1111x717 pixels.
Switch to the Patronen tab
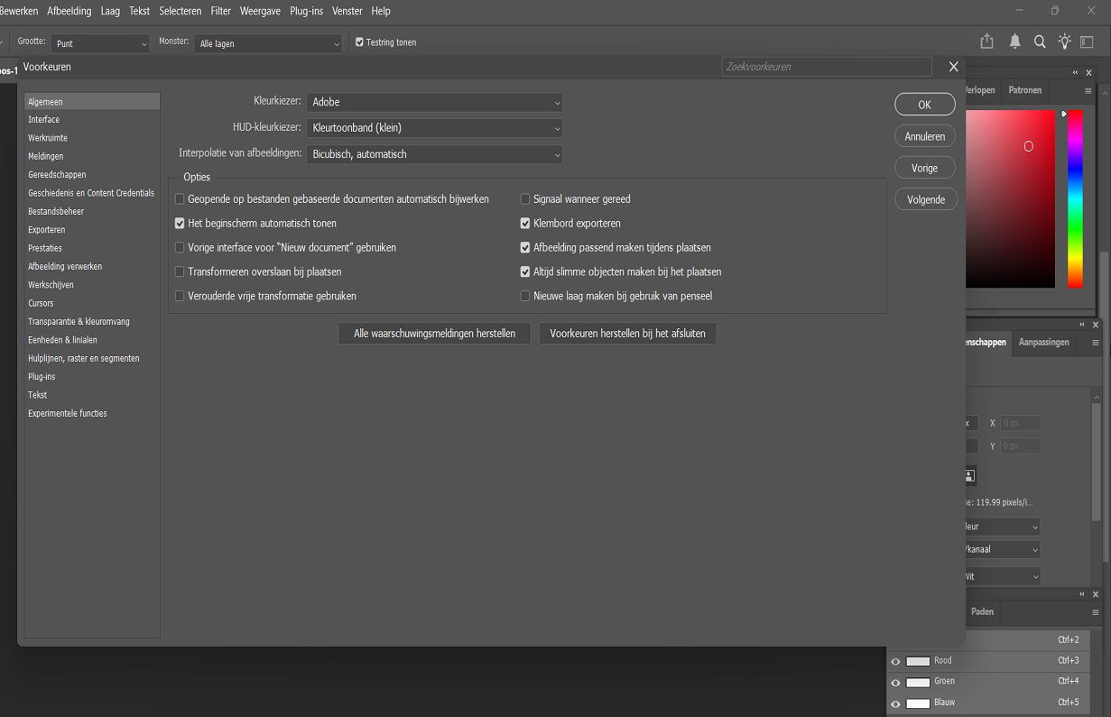pos(1024,90)
